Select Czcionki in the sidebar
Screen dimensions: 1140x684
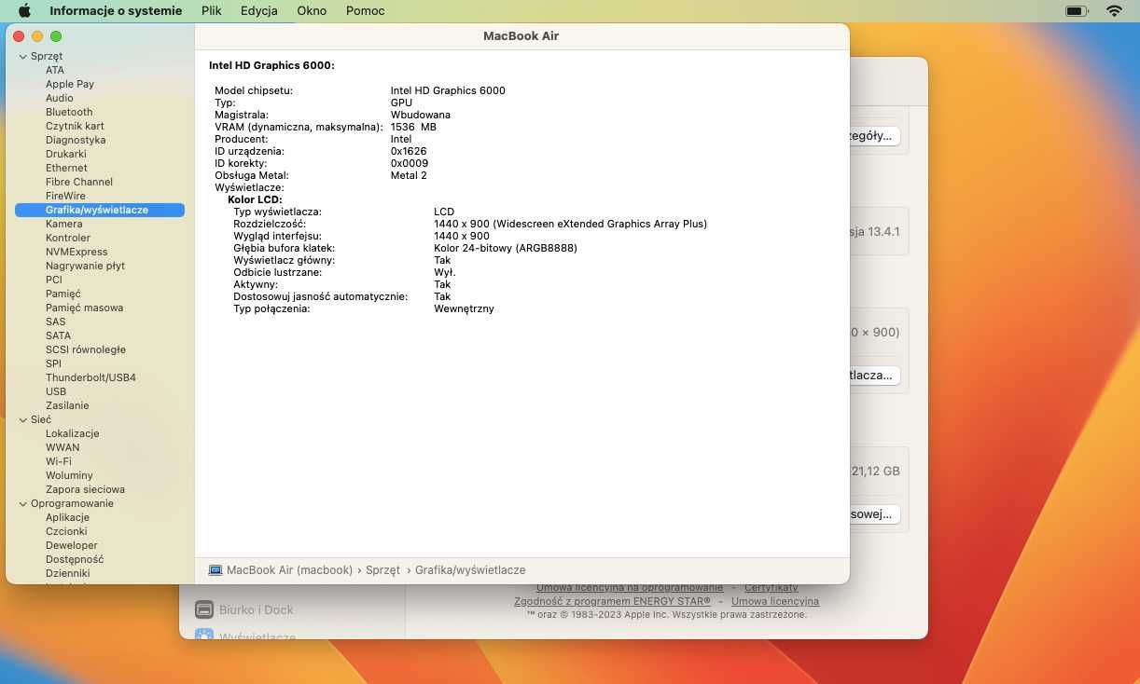pyautogui.click(x=66, y=531)
